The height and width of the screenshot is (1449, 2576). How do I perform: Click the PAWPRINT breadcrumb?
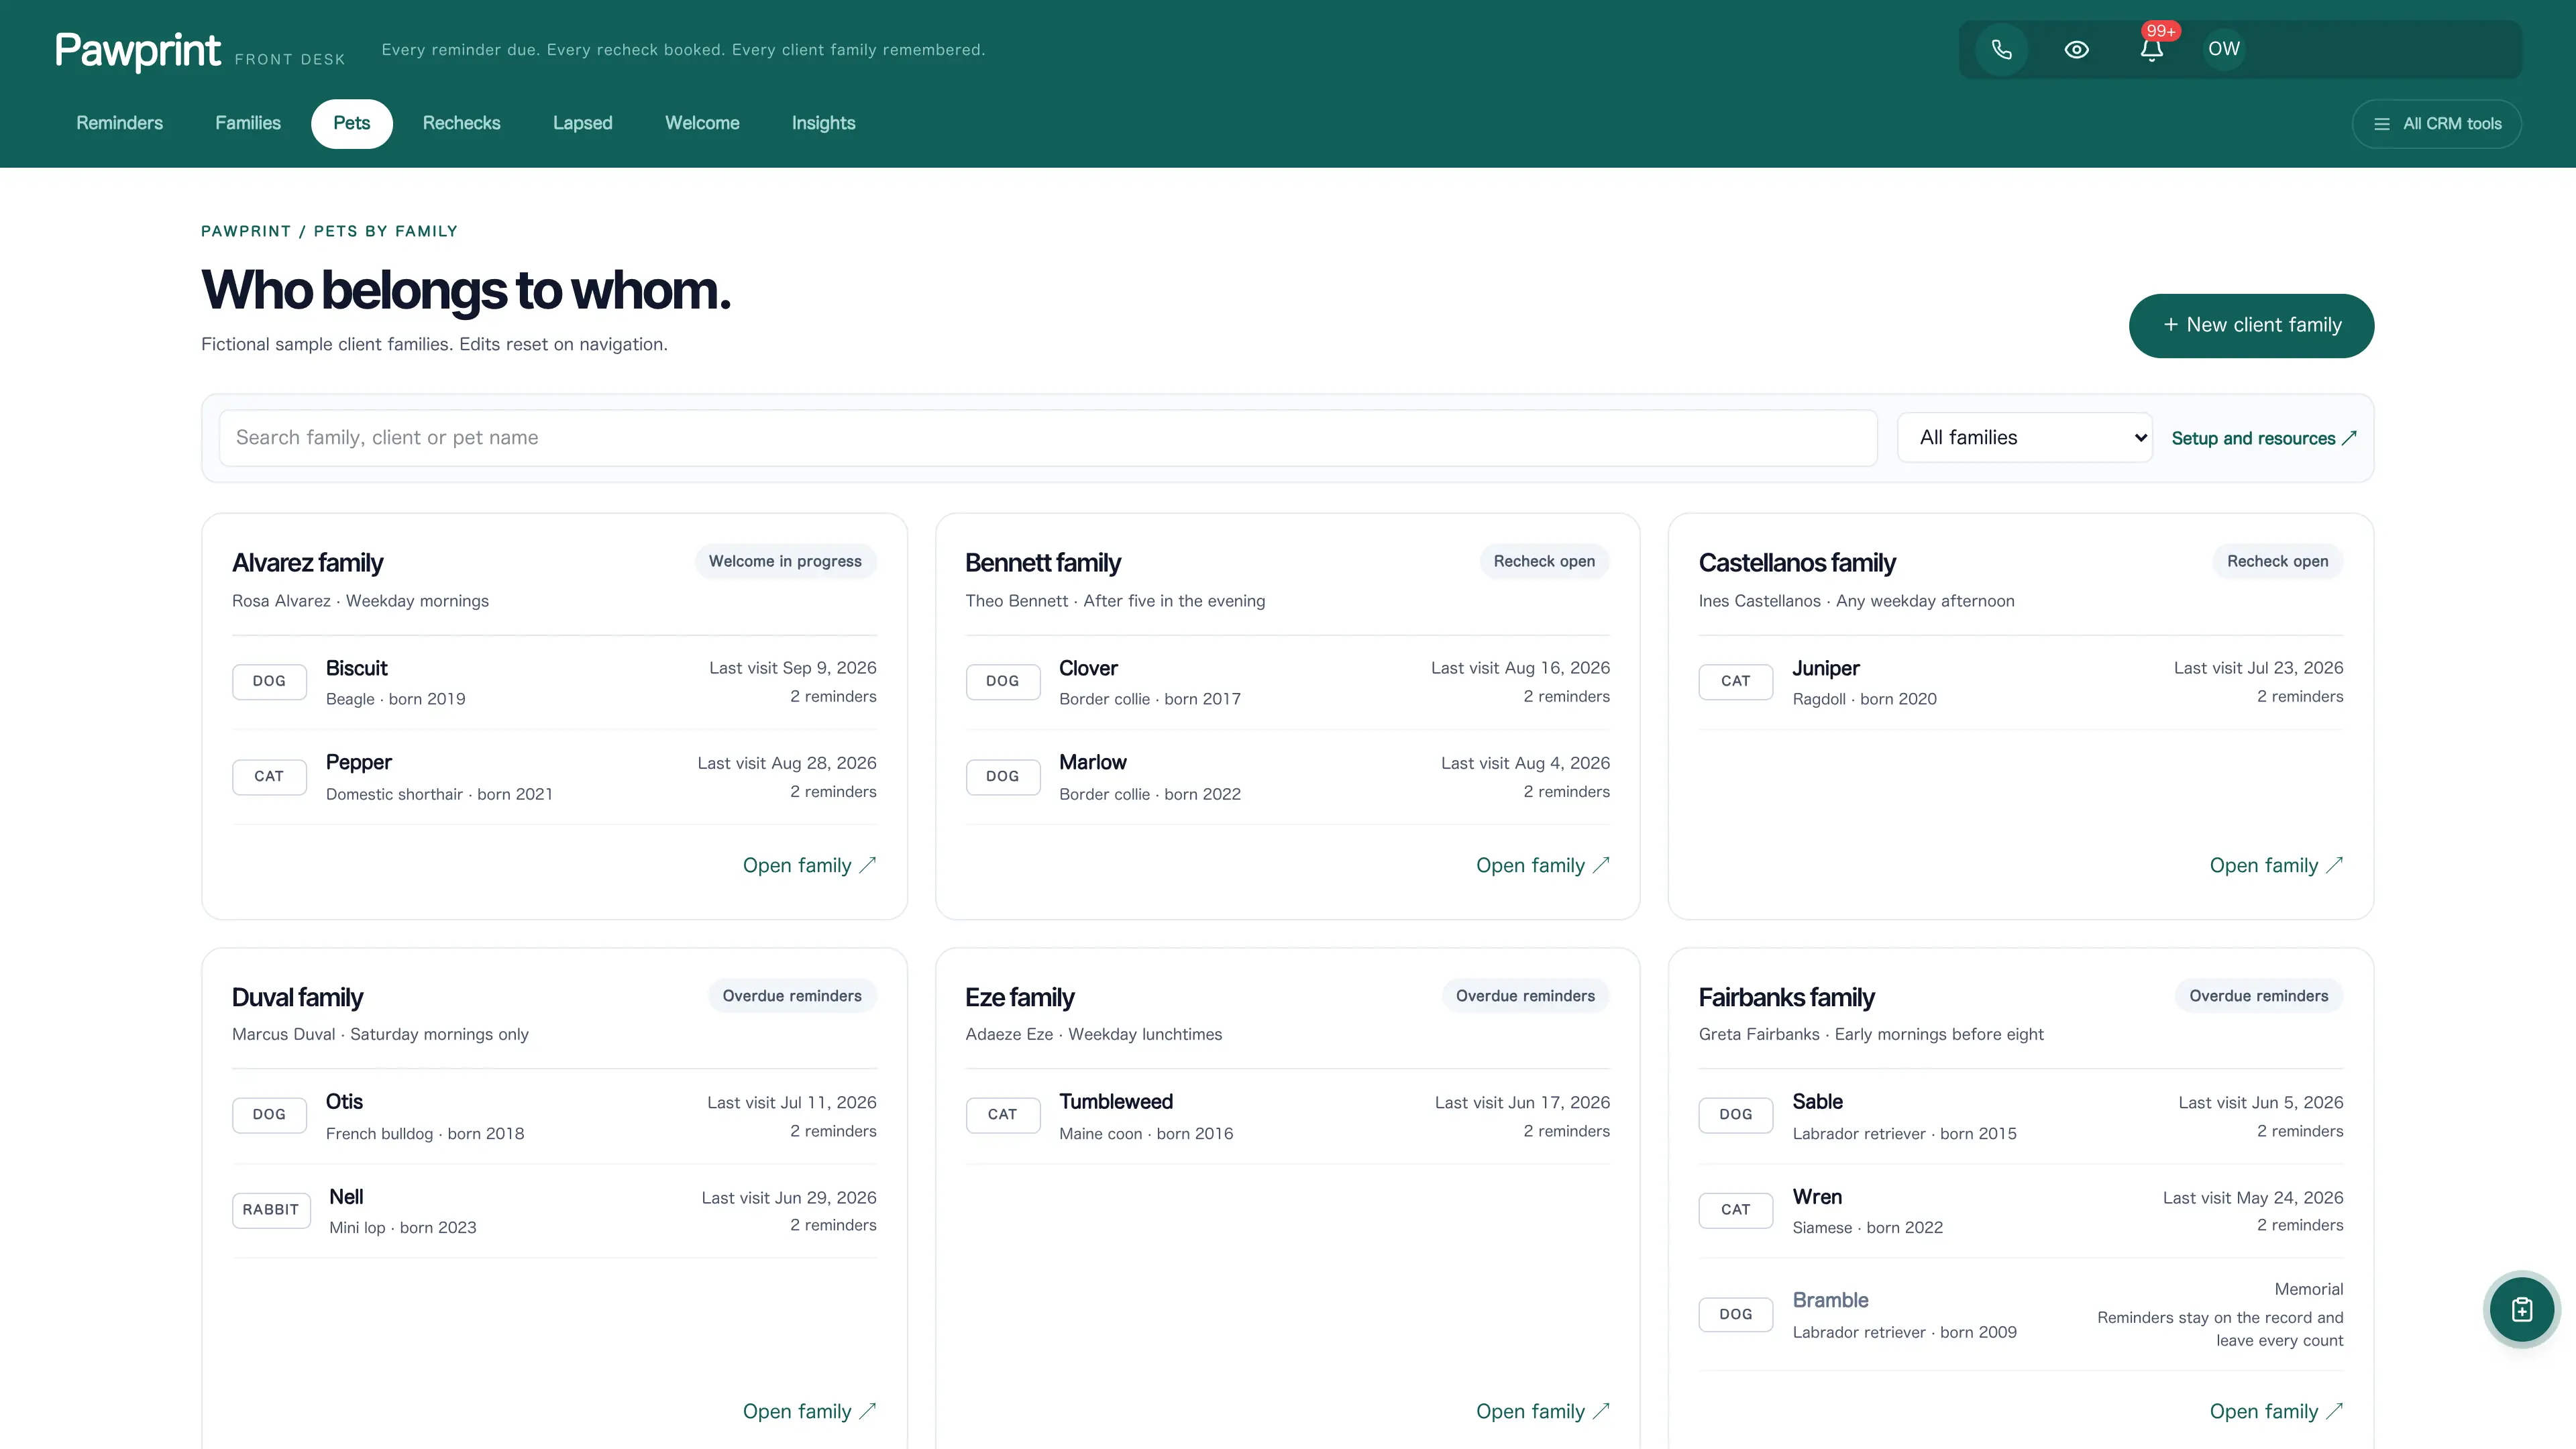click(246, 231)
